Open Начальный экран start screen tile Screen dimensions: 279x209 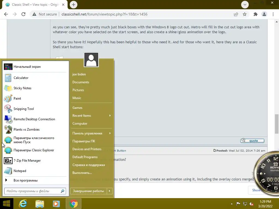(35, 67)
